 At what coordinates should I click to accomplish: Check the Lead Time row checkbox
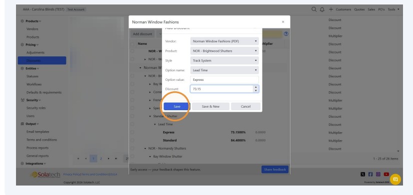pyautogui.click(x=132, y=124)
